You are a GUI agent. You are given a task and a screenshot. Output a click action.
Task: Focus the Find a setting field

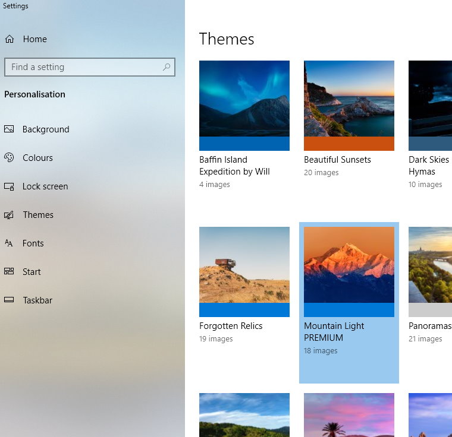point(83,67)
